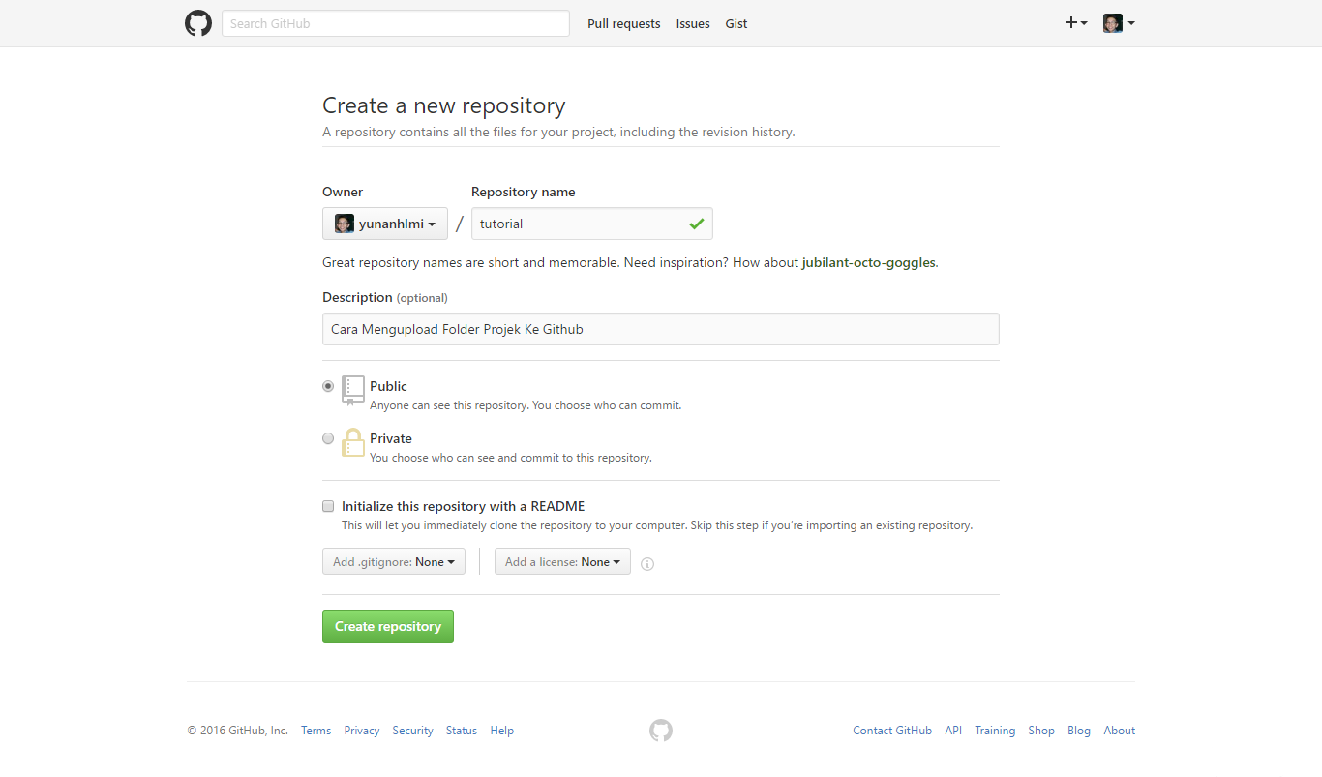Open the user avatar profile menu
The width and height of the screenshot is (1322, 777).
point(1118,23)
